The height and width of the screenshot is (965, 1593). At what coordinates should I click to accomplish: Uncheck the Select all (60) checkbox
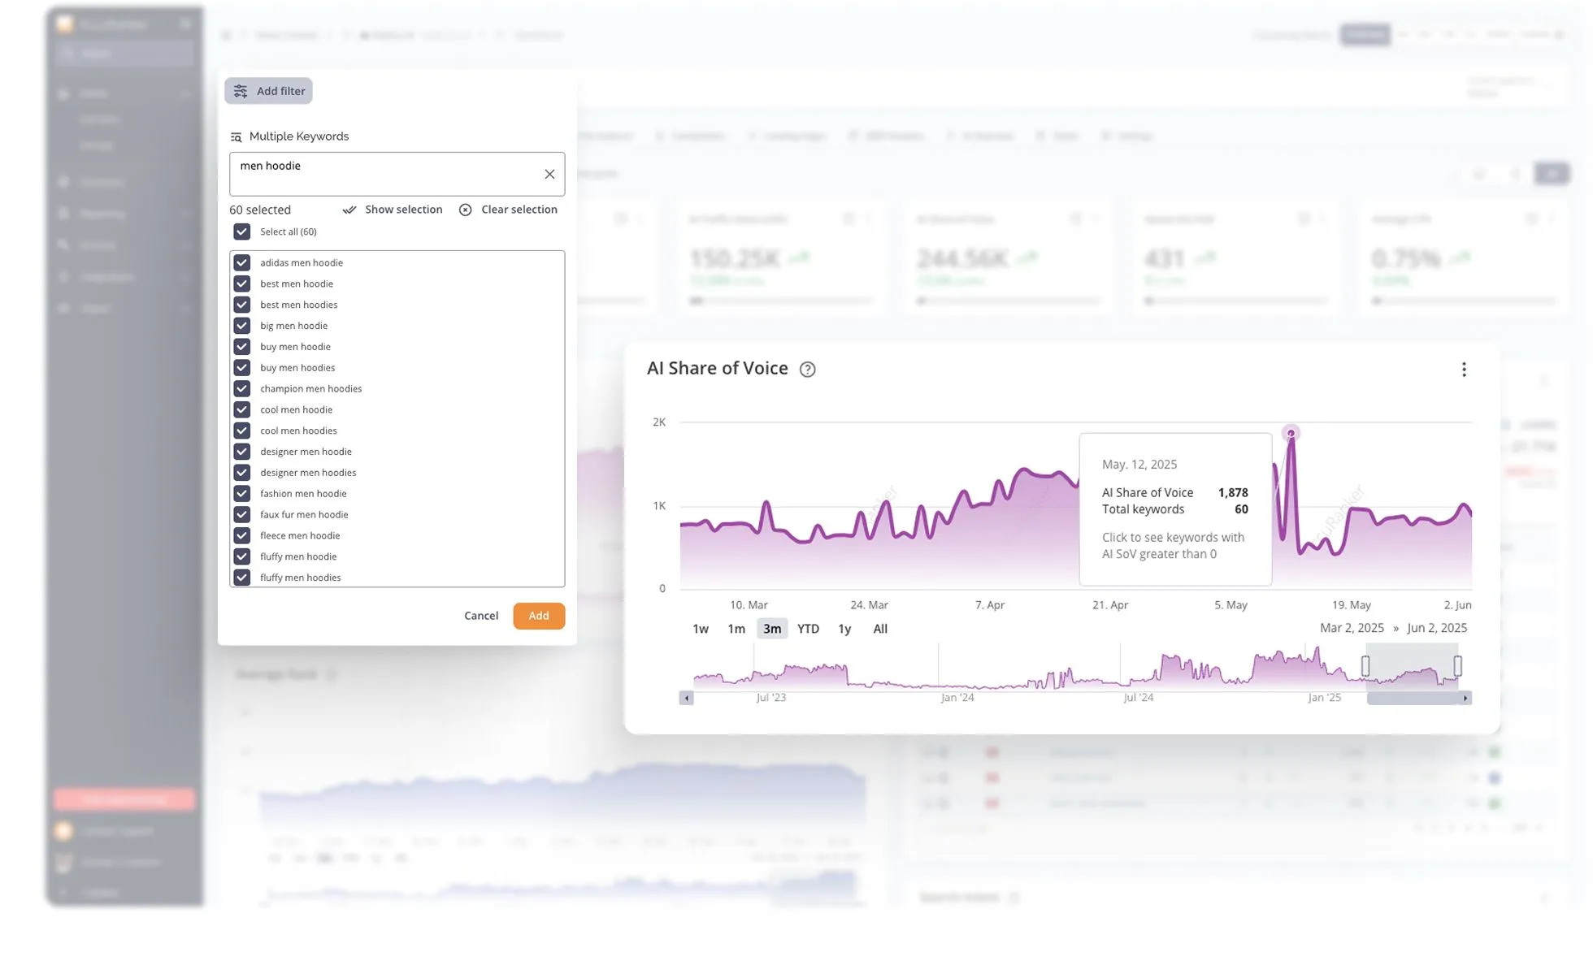(x=242, y=232)
